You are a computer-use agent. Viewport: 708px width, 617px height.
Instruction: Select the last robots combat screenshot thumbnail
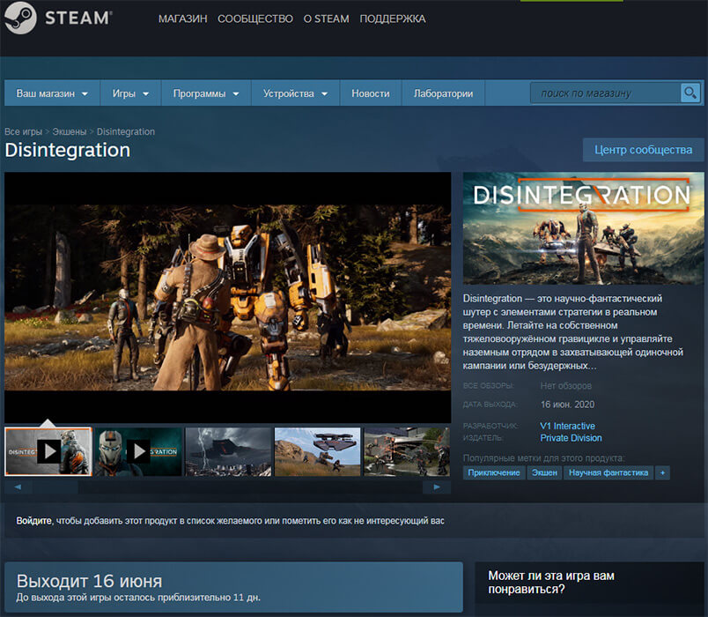point(408,451)
